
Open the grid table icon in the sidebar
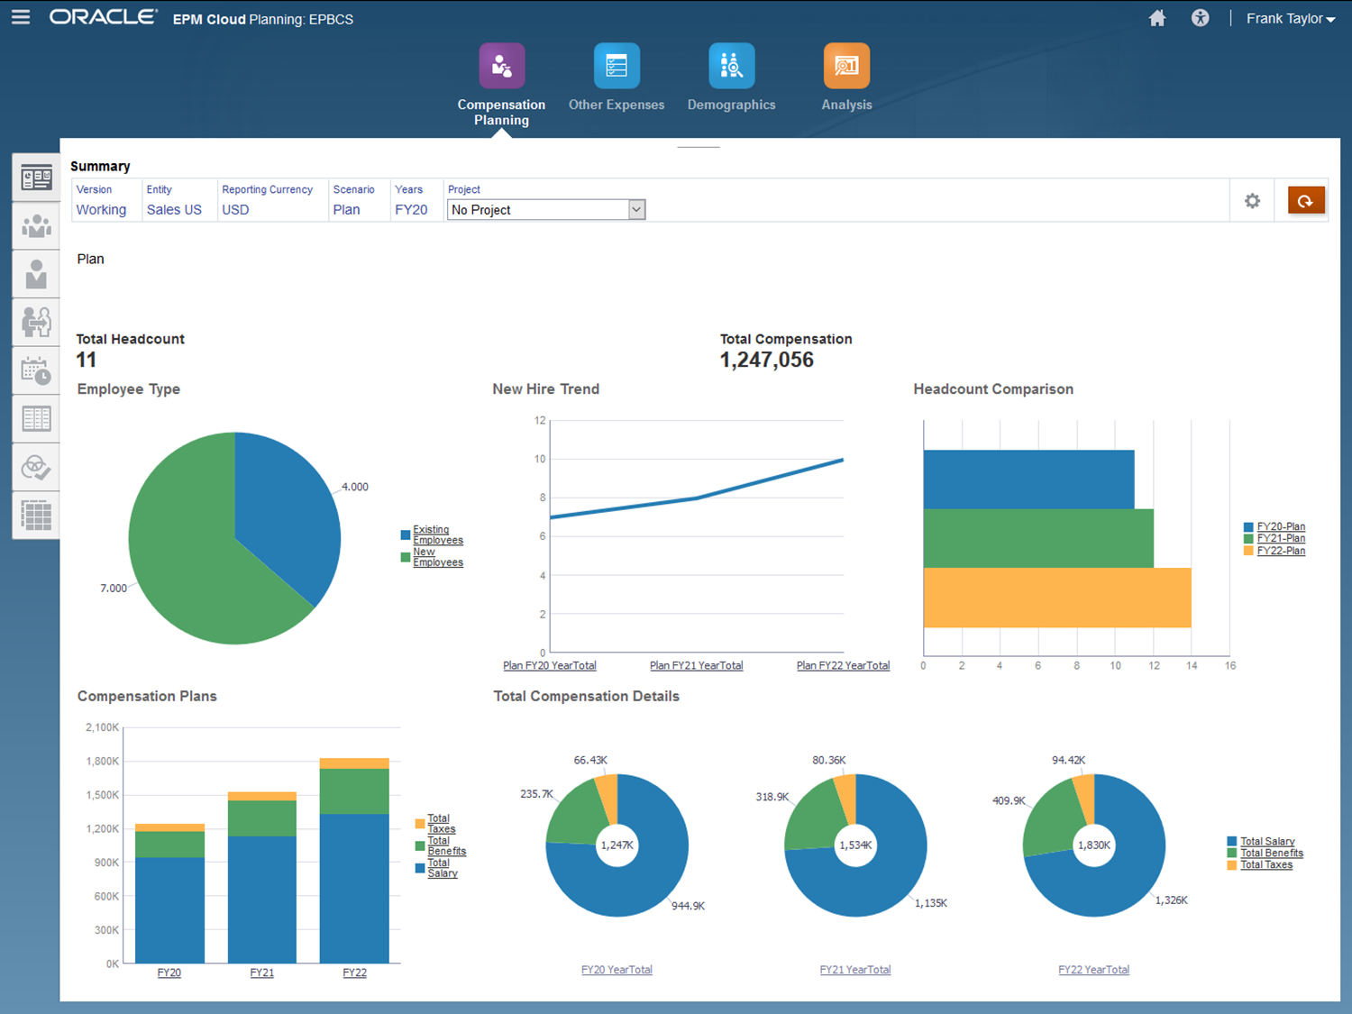pyautogui.click(x=36, y=516)
